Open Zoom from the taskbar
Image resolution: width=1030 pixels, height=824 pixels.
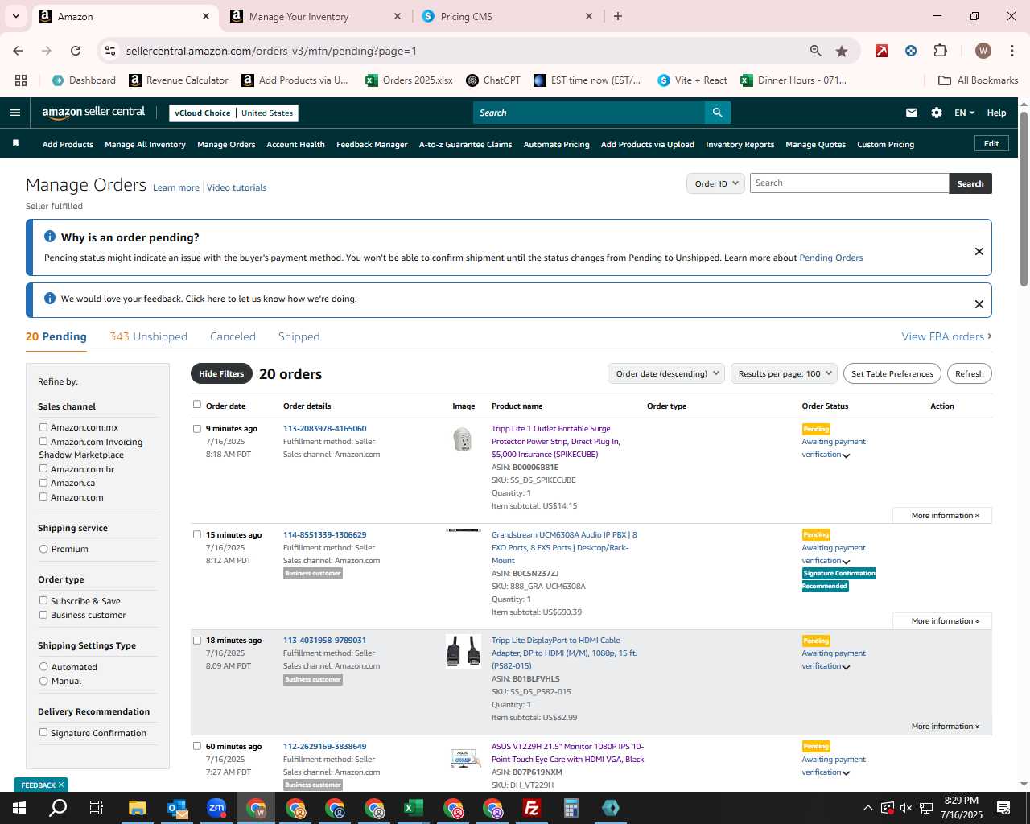click(216, 808)
